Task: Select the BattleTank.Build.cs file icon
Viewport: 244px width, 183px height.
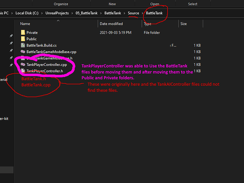Action: 23,45
